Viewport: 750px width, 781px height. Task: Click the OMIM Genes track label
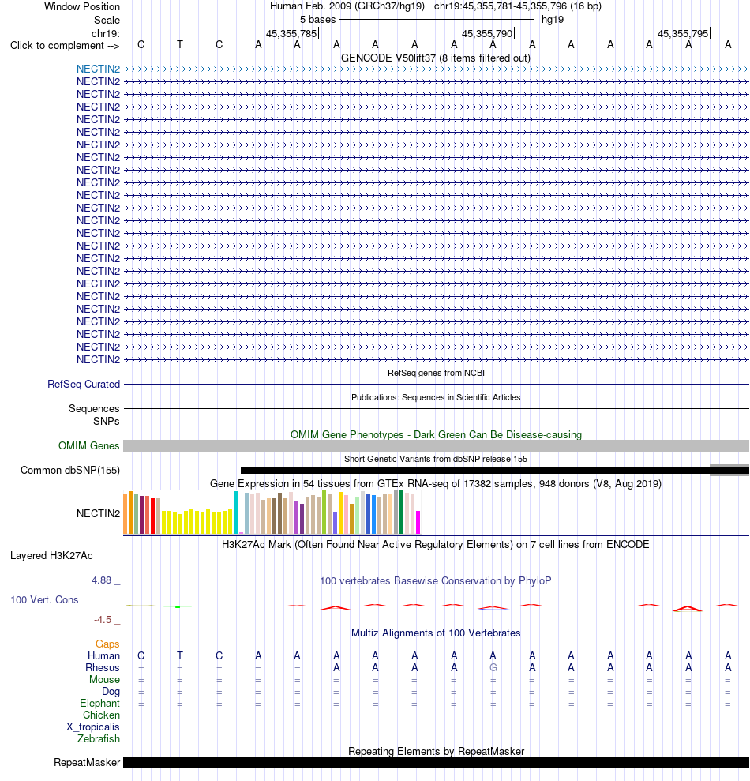[88, 446]
